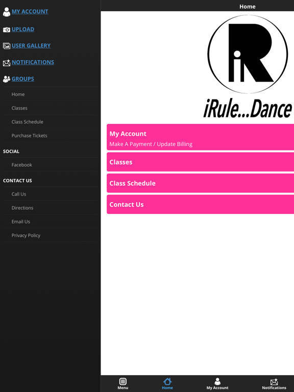
Task: Click the SOCIAL section heading
Action: 11,151
